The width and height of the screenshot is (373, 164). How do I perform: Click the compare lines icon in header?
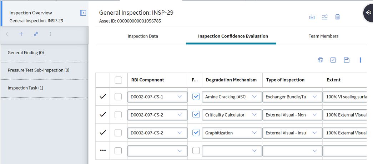325,17
